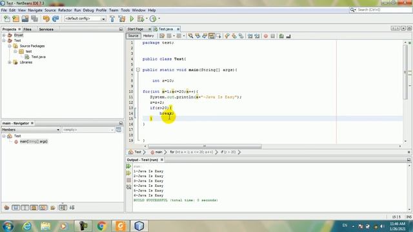Toggle Show Inner Classes in Navigator toolbar
Screen dimensions: 413x232
(43, 208)
